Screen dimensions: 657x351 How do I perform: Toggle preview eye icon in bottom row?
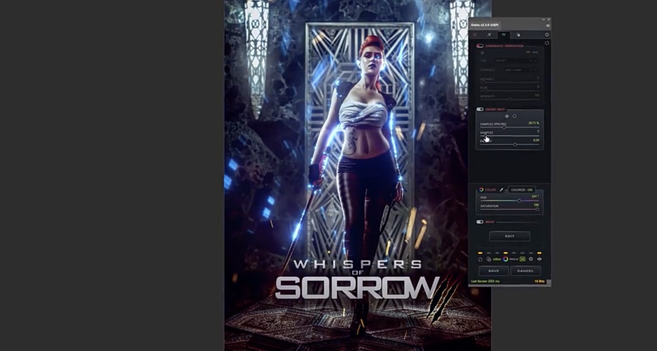[539, 259]
